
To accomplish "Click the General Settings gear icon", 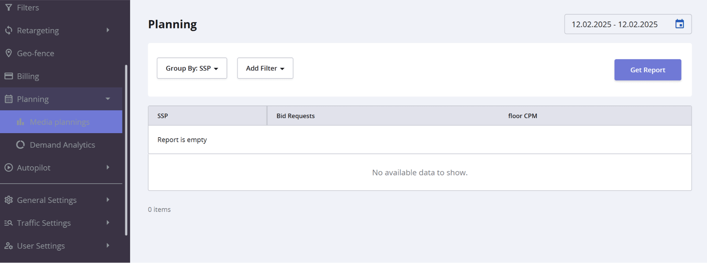I will tap(9, 200).
